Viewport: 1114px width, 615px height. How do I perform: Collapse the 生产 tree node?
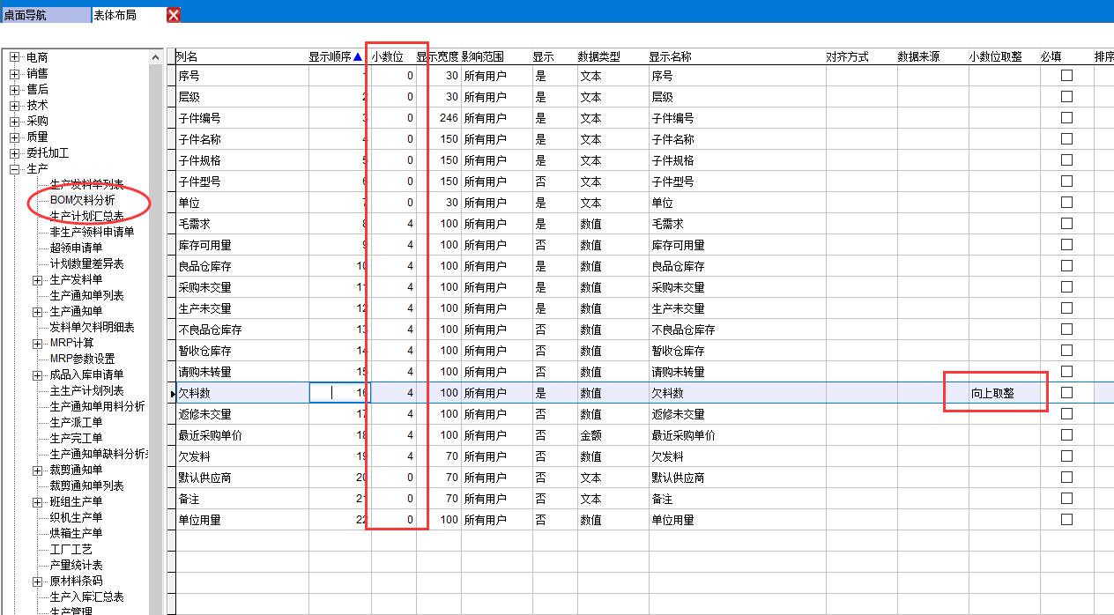pyautogui.click(x=14, y=169)
